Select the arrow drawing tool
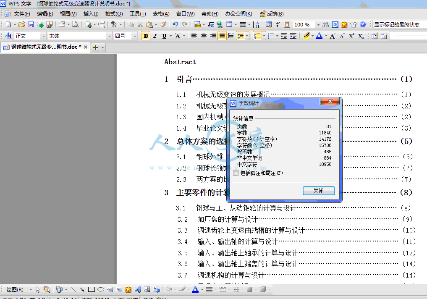This screenshot has height=299, width=427. 82,289
